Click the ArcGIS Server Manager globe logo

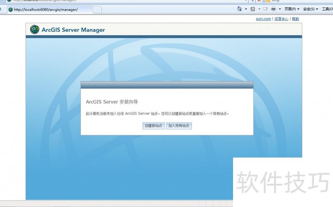(35, 30)
